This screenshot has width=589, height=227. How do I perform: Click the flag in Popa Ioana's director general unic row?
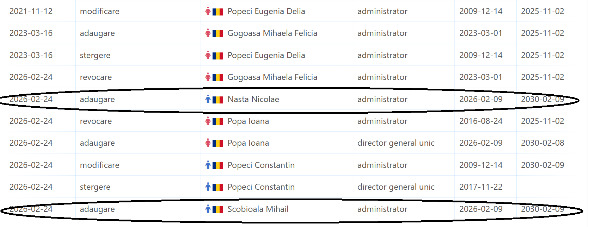[x=218, y=143]
